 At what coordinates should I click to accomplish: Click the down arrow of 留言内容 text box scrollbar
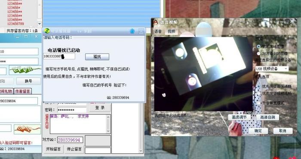tap(108, 131)
